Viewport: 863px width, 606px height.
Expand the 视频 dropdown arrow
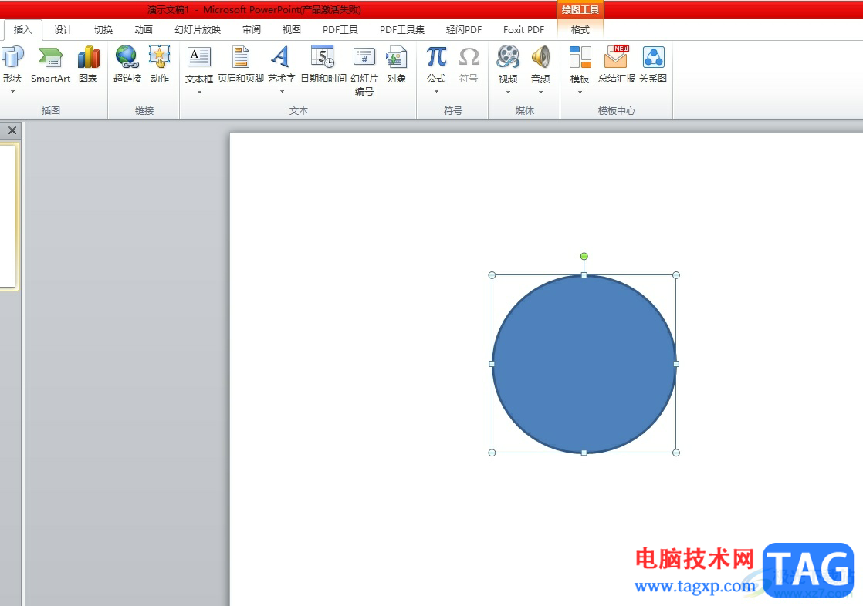click(x=508, y=93)
